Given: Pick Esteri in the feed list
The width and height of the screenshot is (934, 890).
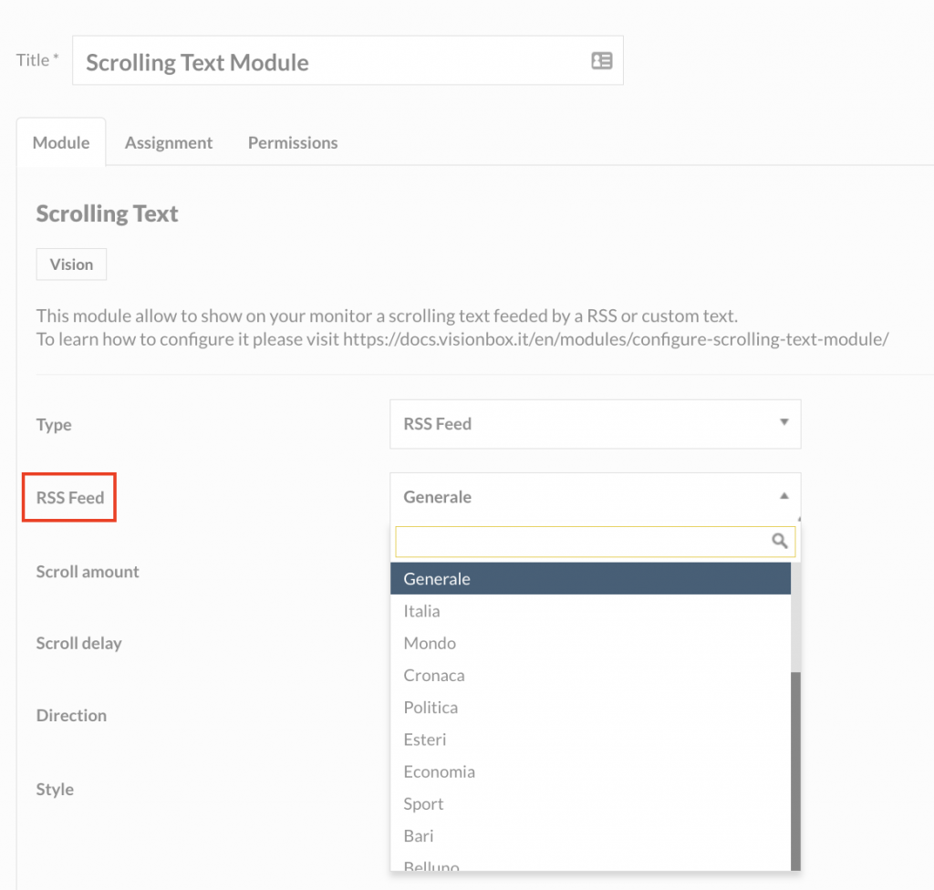Looking at the screenshot, I should pos(590,740).
